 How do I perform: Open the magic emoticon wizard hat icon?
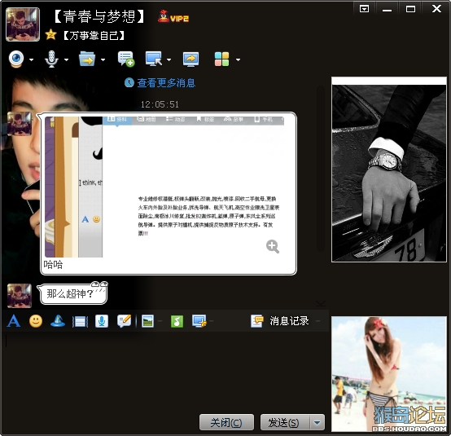click(x=58, y=321)
